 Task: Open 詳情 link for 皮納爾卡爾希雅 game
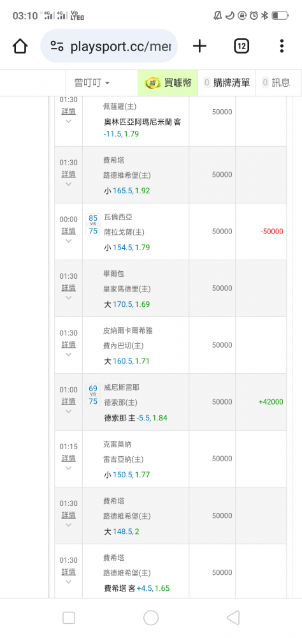coord(68,345)
